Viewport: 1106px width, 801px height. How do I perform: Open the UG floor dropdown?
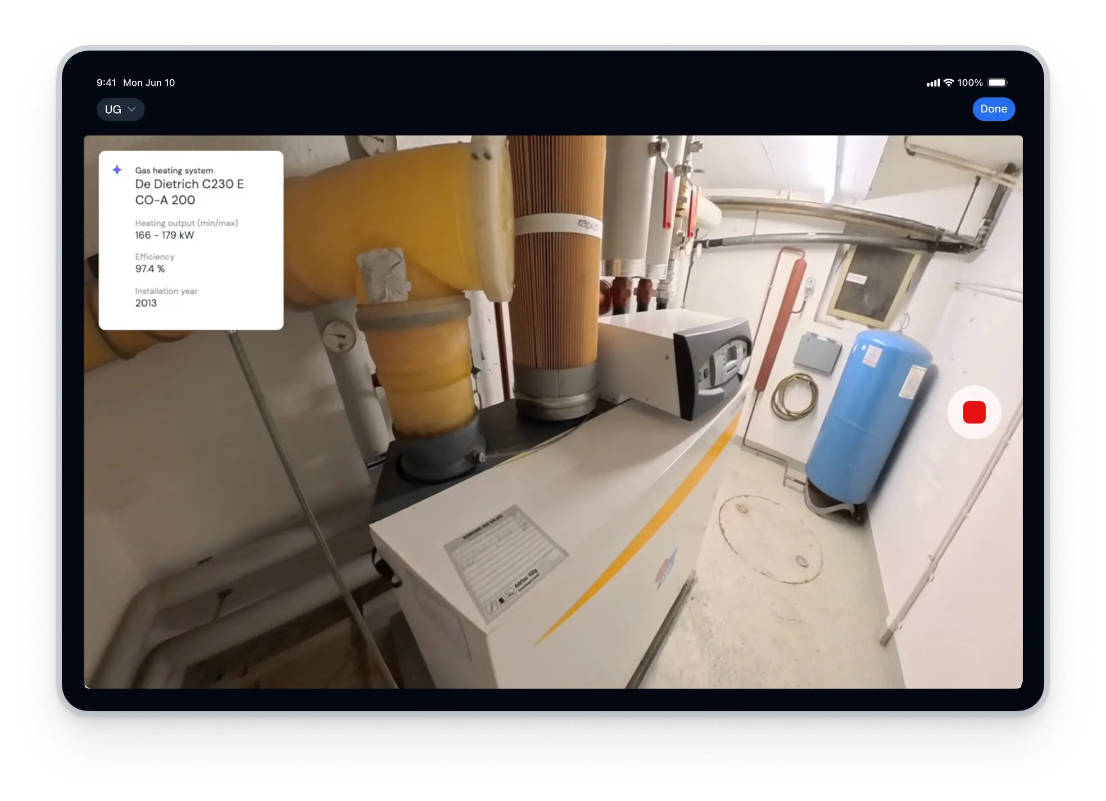coord(120,110)
